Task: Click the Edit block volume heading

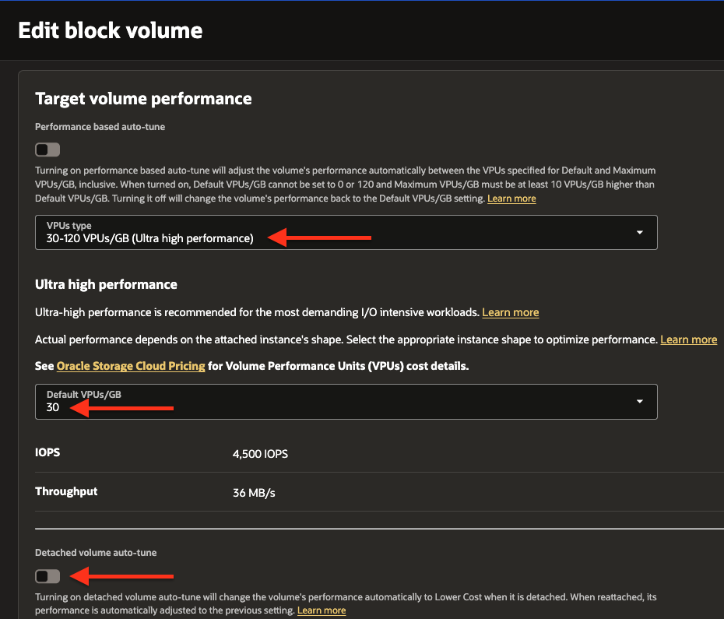Action: point(109,30)
